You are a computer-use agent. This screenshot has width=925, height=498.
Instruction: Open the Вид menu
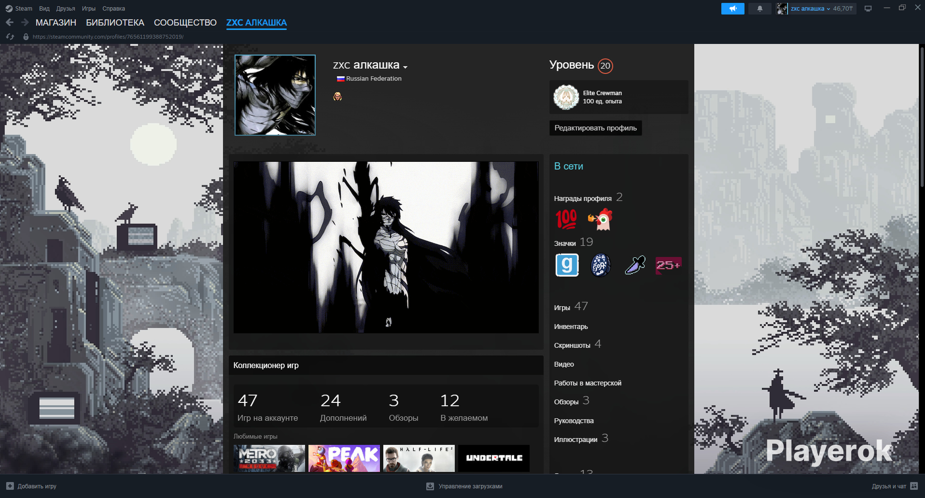(44, 8)
